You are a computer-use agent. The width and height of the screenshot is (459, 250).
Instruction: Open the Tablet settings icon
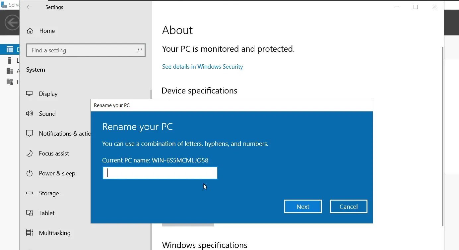30,213
